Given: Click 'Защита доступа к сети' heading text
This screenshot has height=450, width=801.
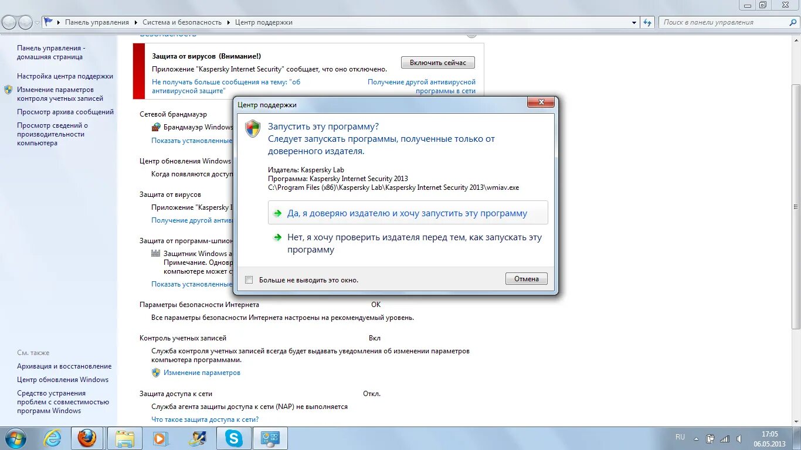Looking at the screenshot, I should click(176, 394).
